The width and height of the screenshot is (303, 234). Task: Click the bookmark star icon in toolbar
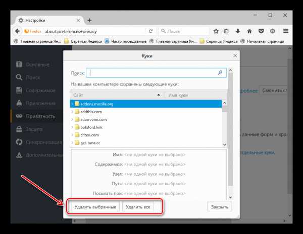point(216,31)
